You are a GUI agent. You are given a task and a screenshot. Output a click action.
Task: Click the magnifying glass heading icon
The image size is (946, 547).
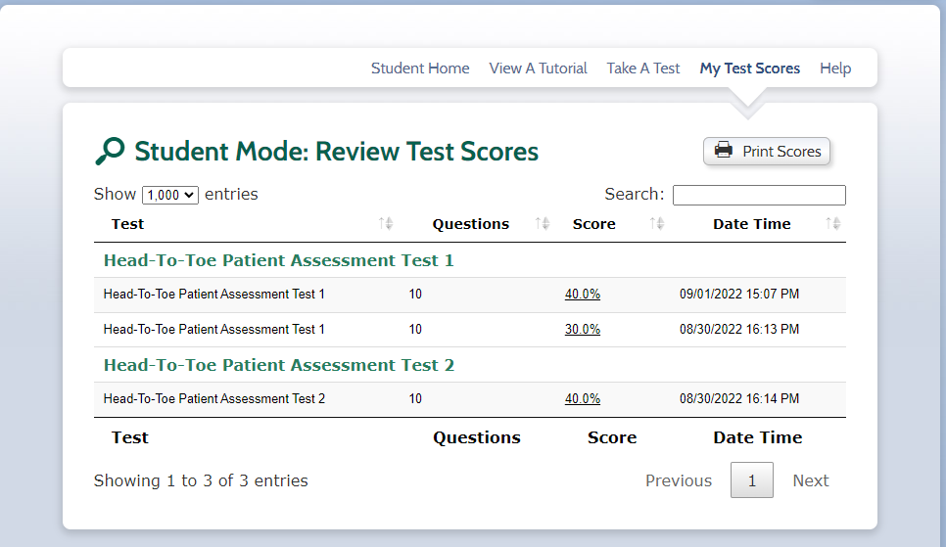110,152
